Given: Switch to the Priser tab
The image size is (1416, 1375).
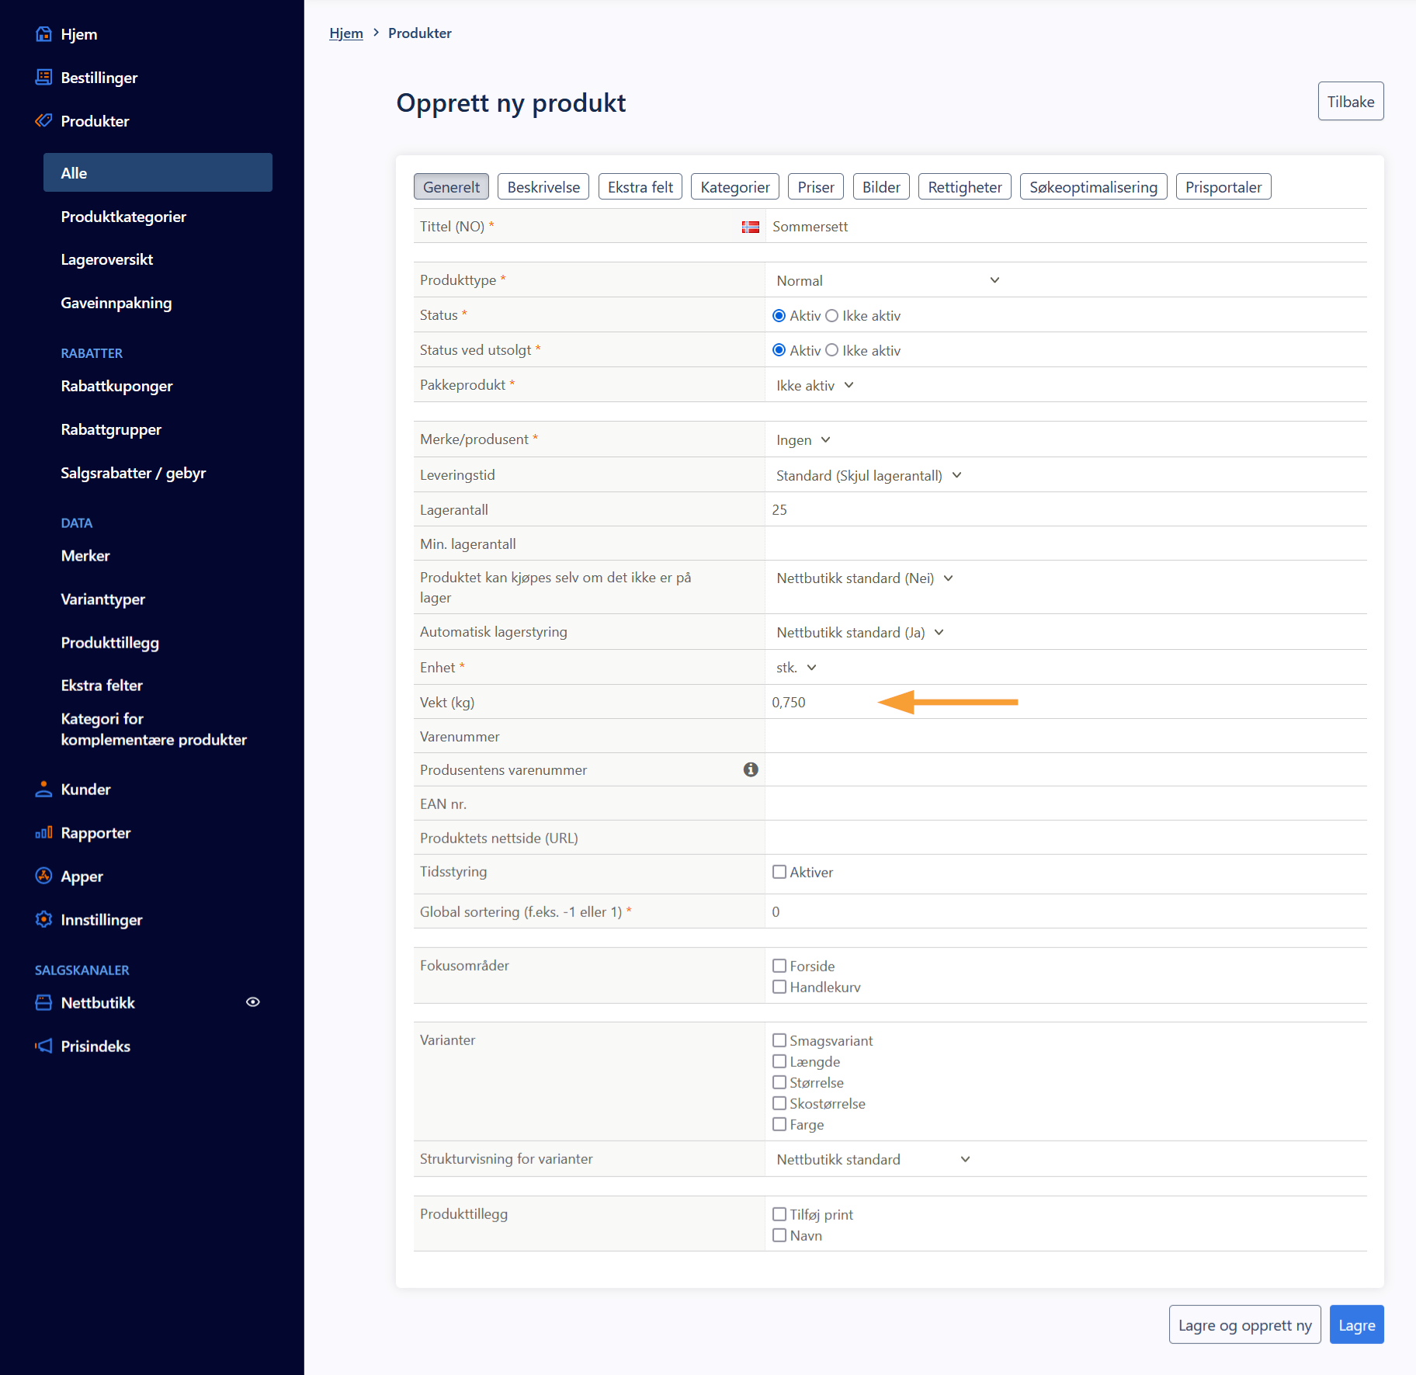Looking at the screenshot, I should pos(816,187).
